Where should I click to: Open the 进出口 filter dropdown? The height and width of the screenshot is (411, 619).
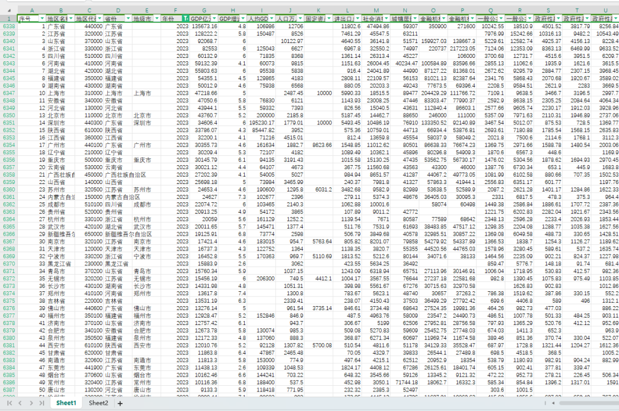click(358, 18)
